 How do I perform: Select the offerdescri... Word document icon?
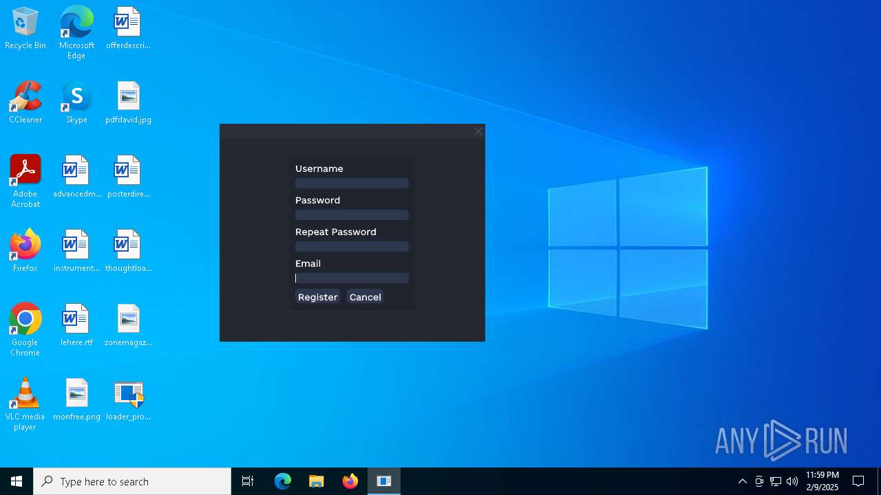click(x=128, y=28)
